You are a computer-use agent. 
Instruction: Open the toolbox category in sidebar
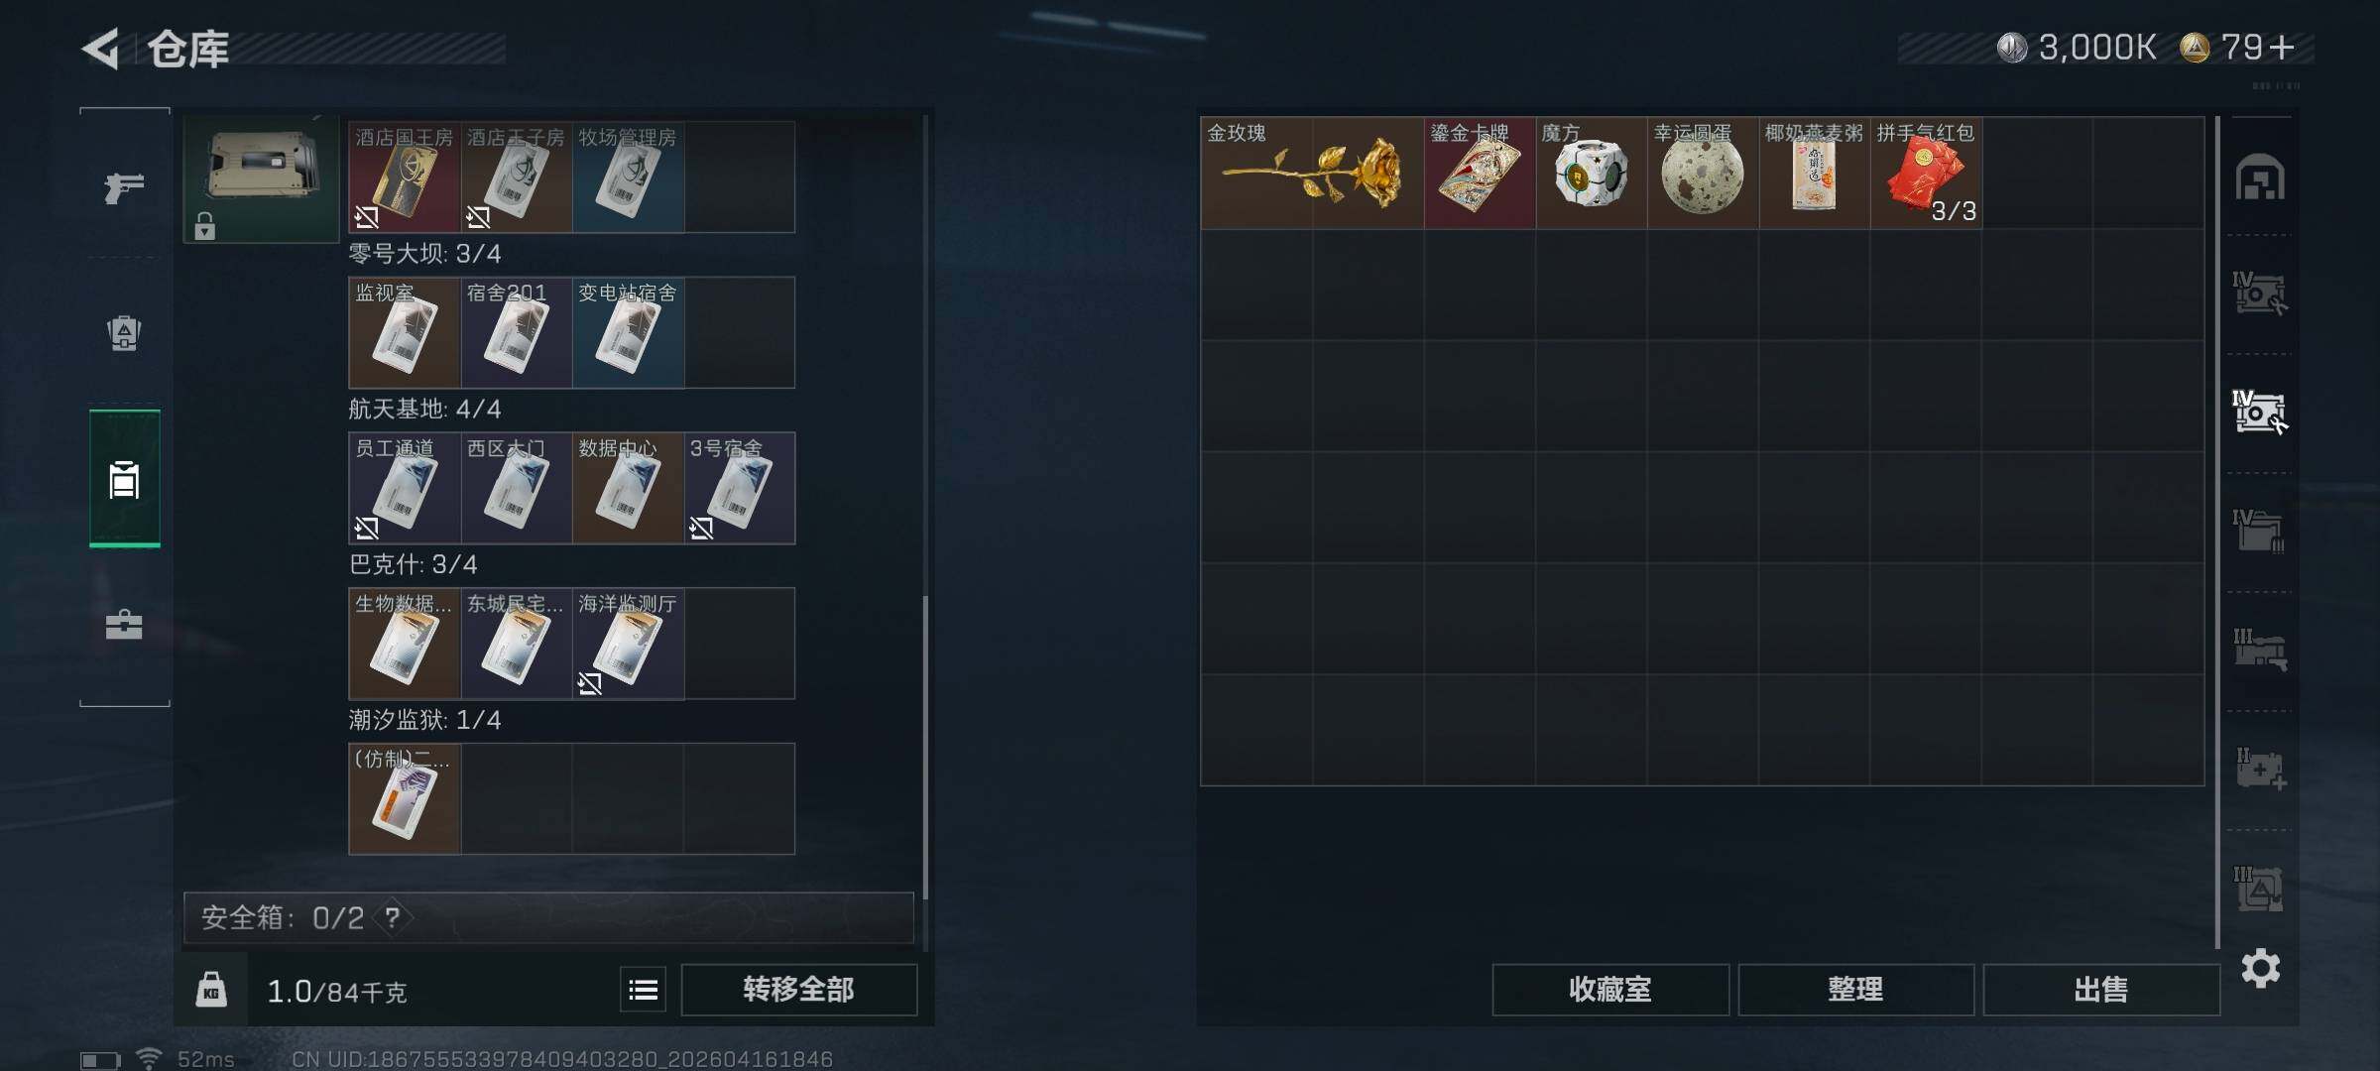(124, 625)
